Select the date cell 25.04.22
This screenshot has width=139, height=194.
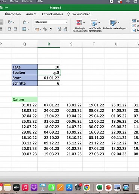pos(94,116)
